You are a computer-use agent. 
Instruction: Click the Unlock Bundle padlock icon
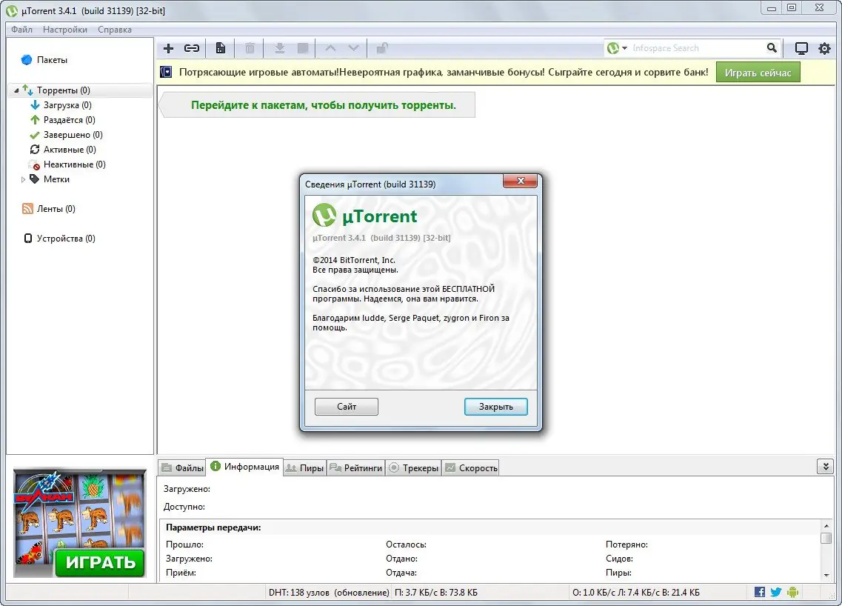coord(382,48)
